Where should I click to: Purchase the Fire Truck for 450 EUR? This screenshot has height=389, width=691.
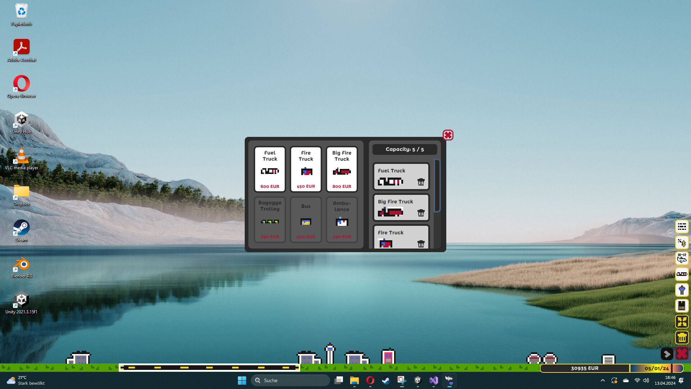click(306, 169)
